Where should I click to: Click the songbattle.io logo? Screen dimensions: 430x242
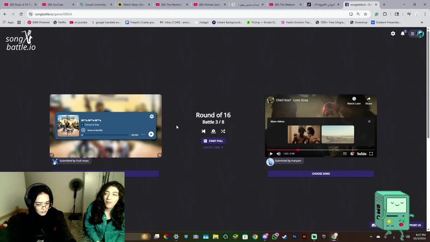pos(21,40)
